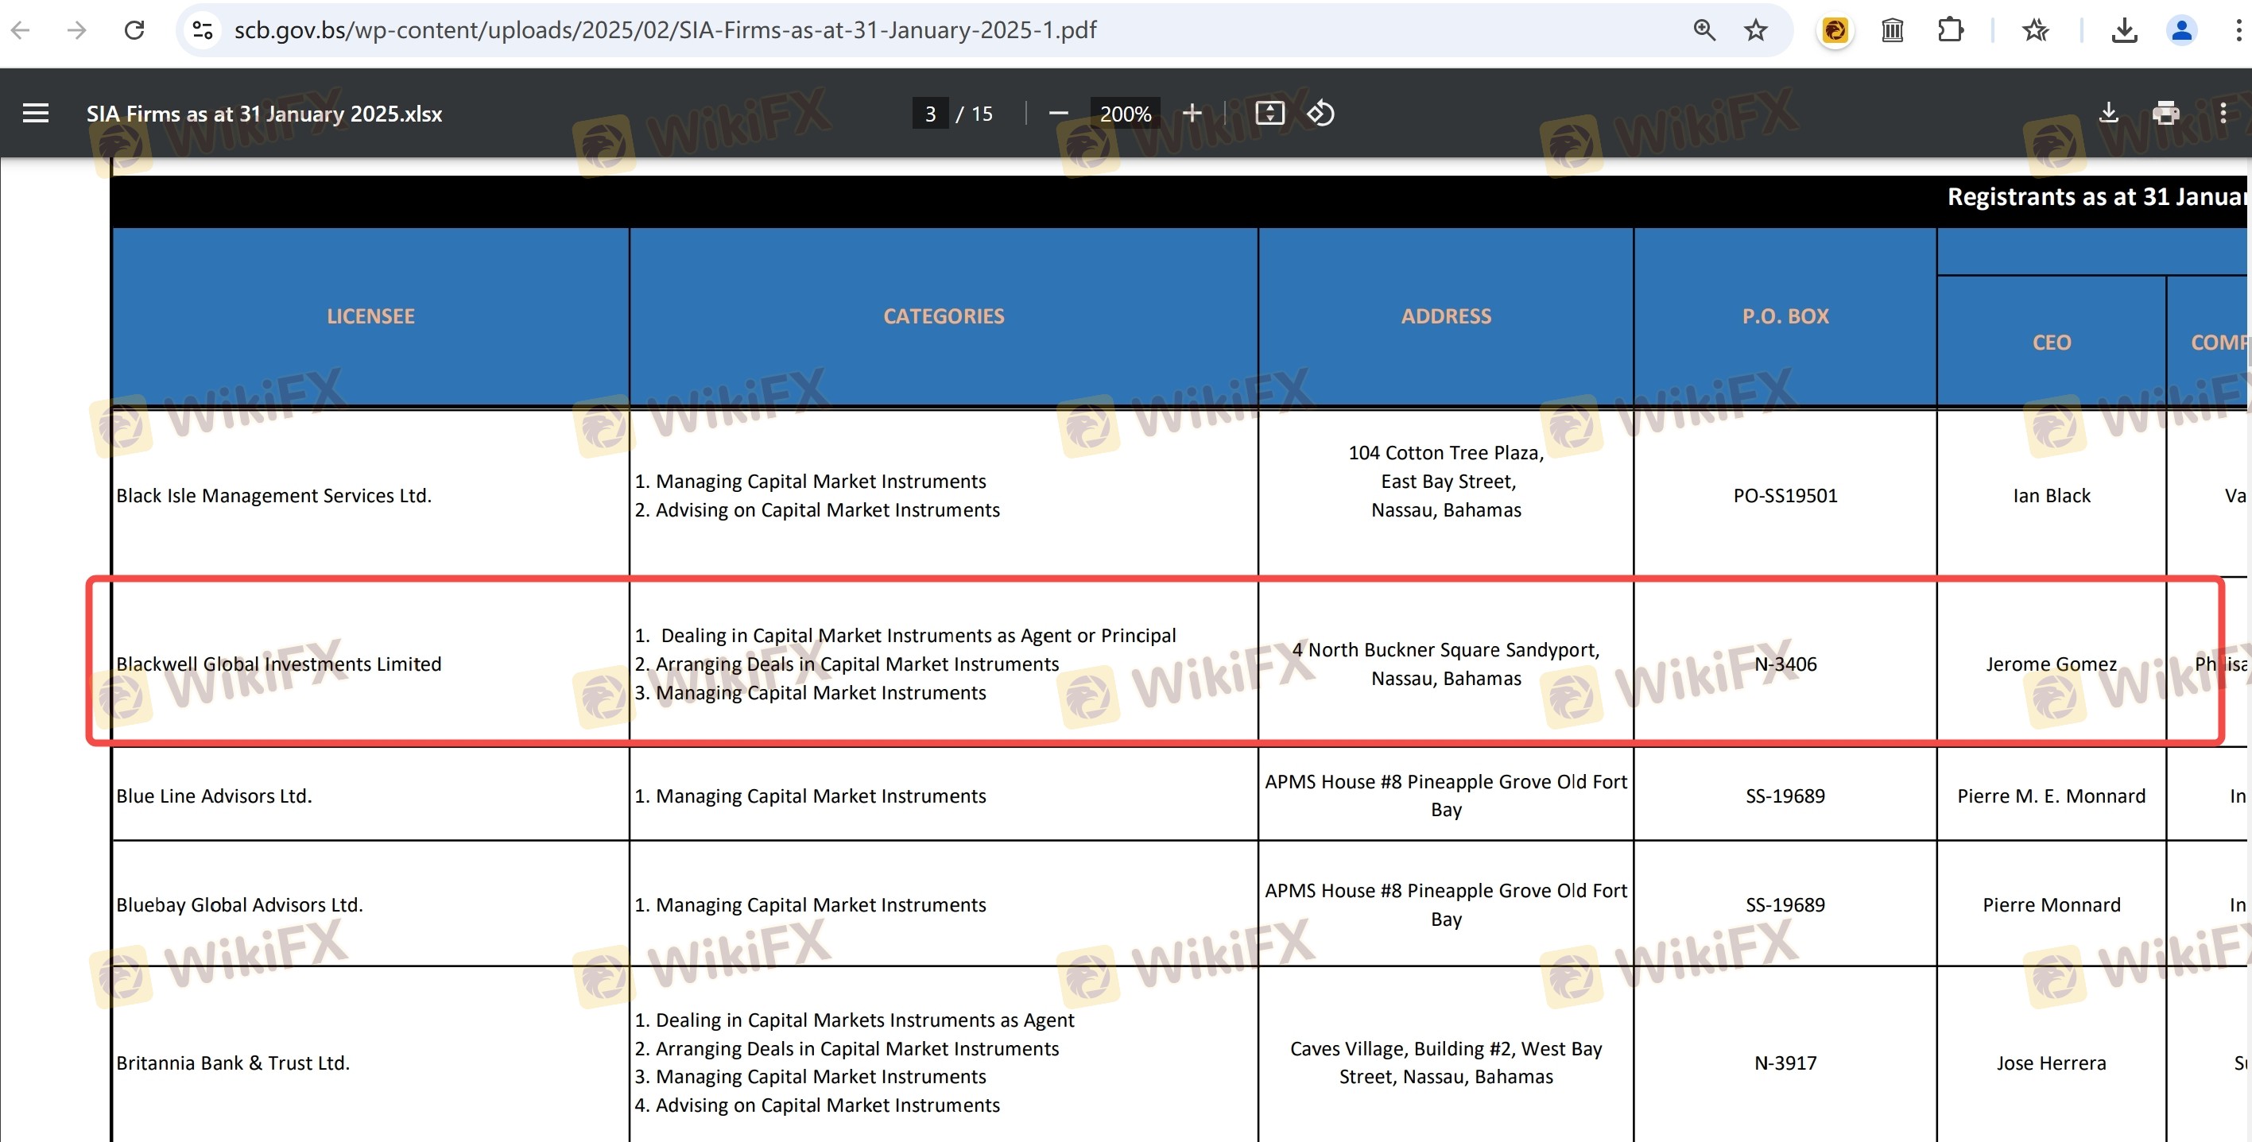Reload the page with the refresh icon
Screen dimensions: 2252x1142
point(134,29)
